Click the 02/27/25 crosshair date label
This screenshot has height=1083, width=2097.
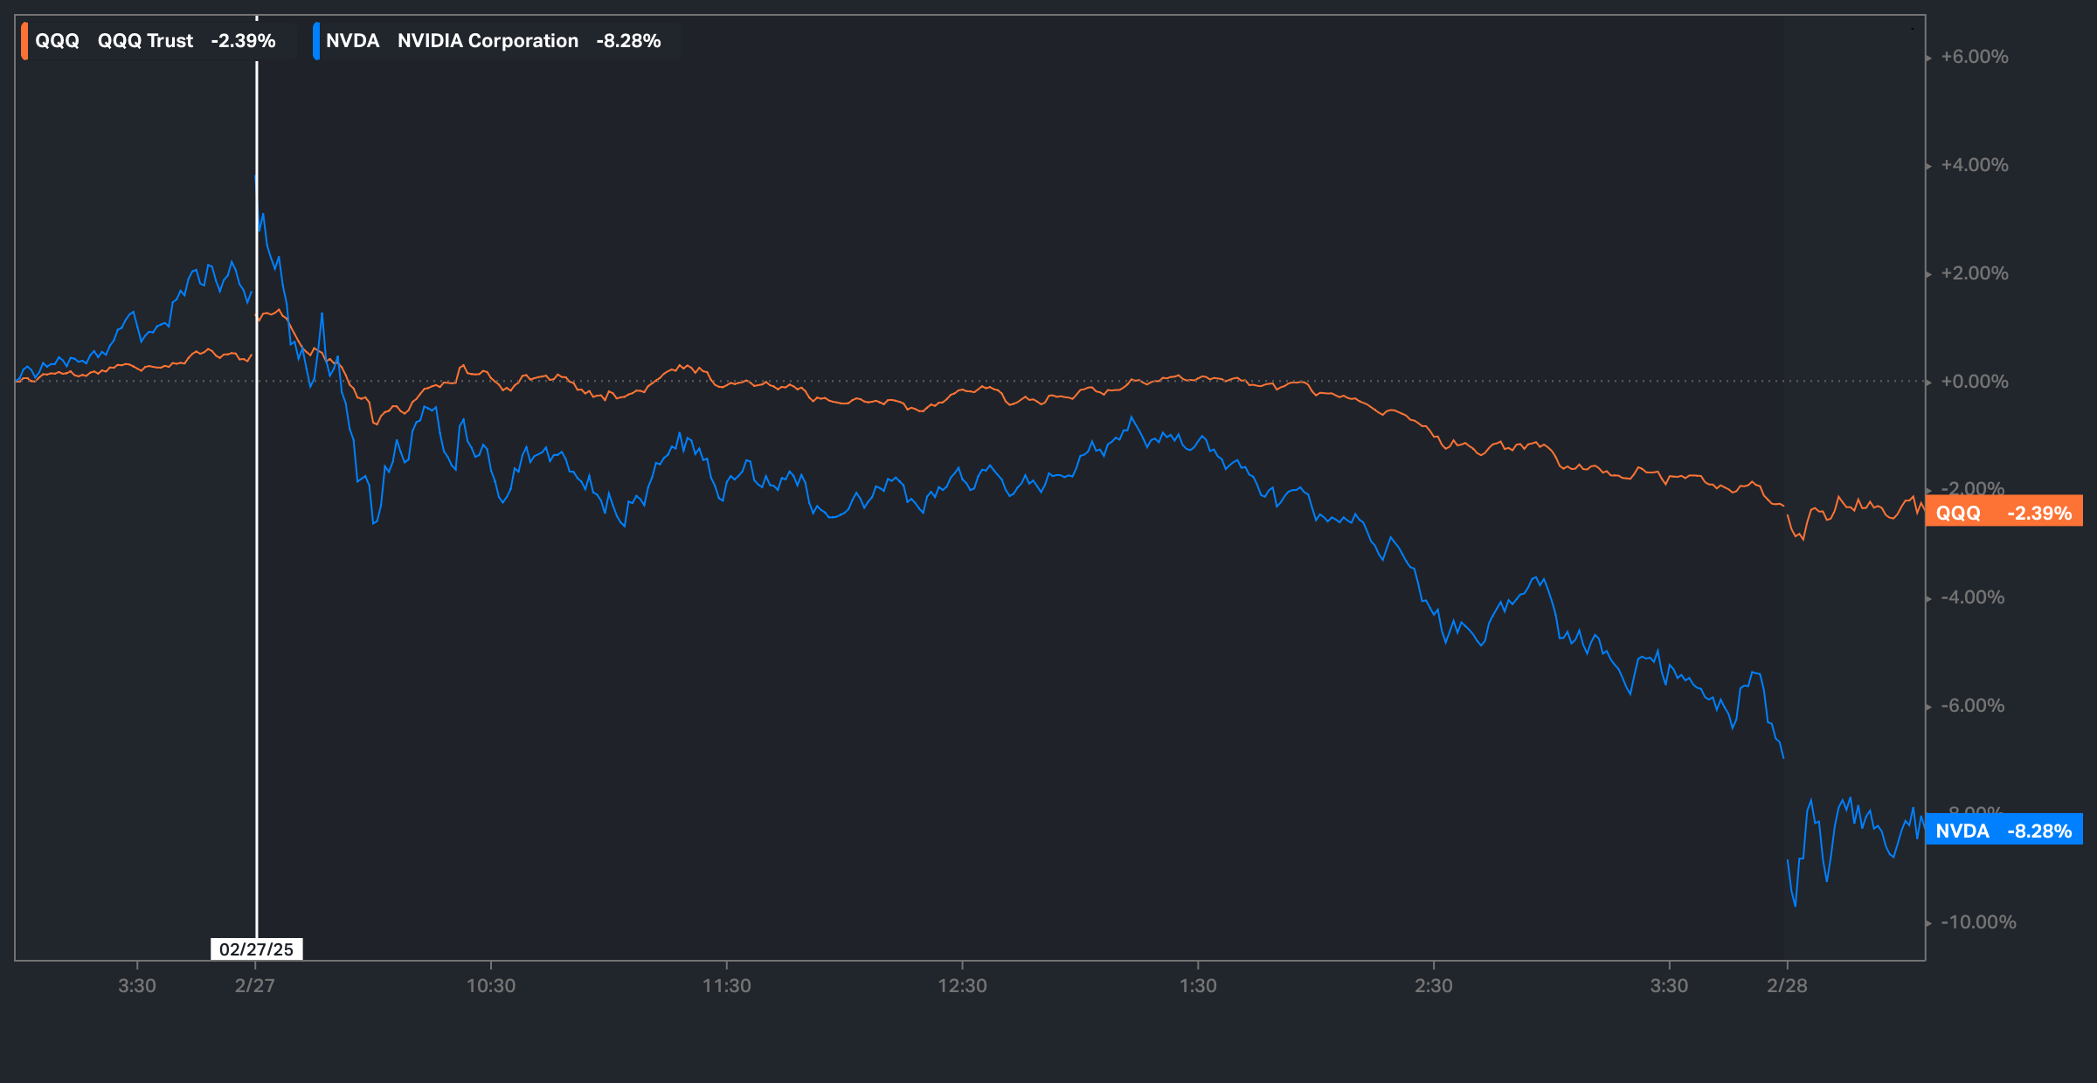(x=256, y=949)
